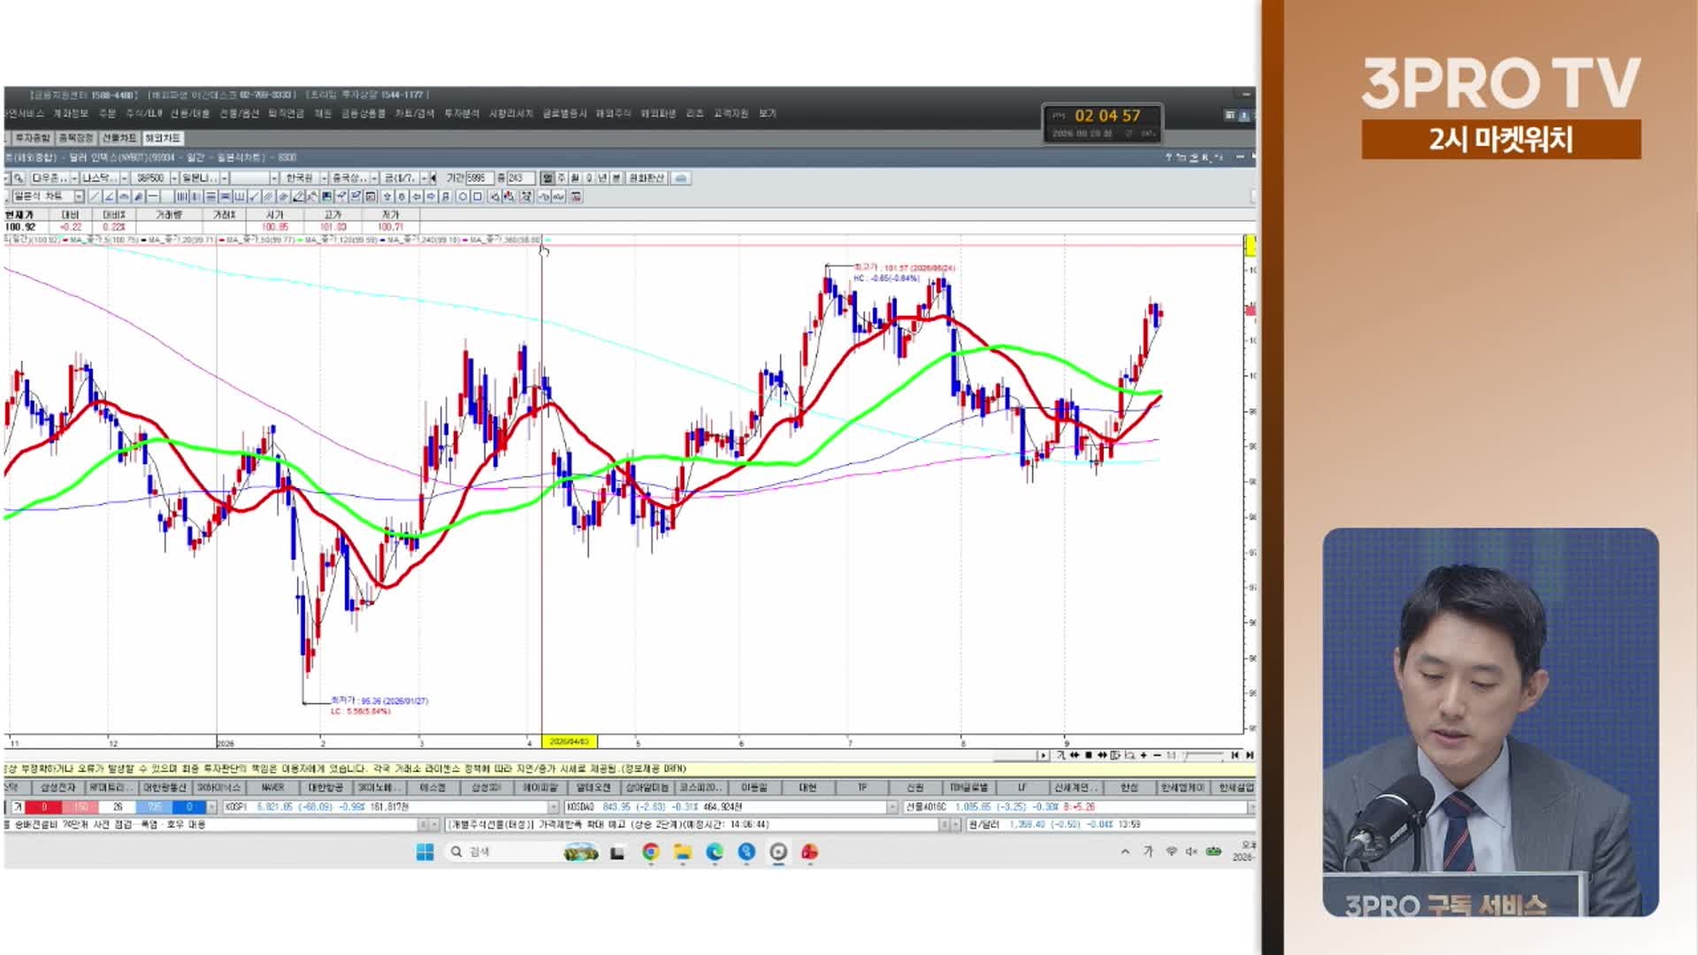The image size is (1698, 955).
Task: Click the 원화환산 button
Action: click(x=646, y=178)
